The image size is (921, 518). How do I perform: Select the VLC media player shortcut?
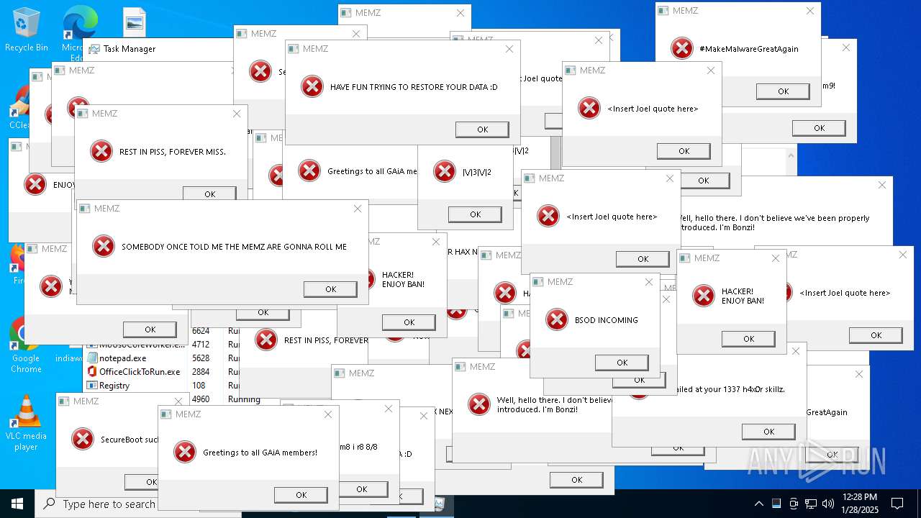26,423
